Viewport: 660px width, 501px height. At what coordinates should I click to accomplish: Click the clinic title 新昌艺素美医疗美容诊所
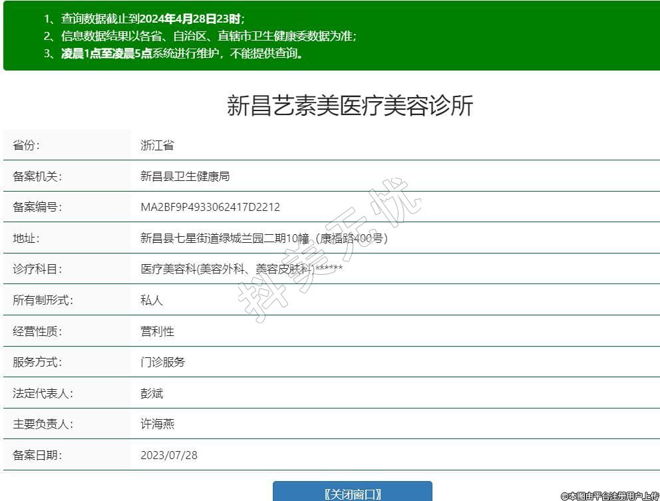[350, 106]
